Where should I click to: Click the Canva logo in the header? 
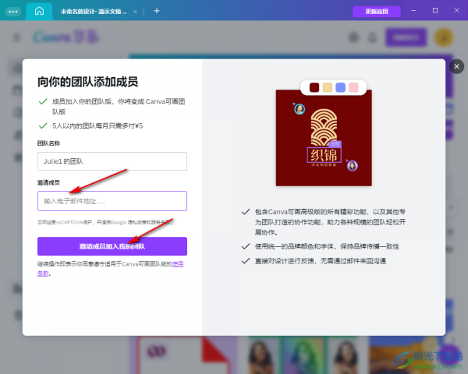66,37
